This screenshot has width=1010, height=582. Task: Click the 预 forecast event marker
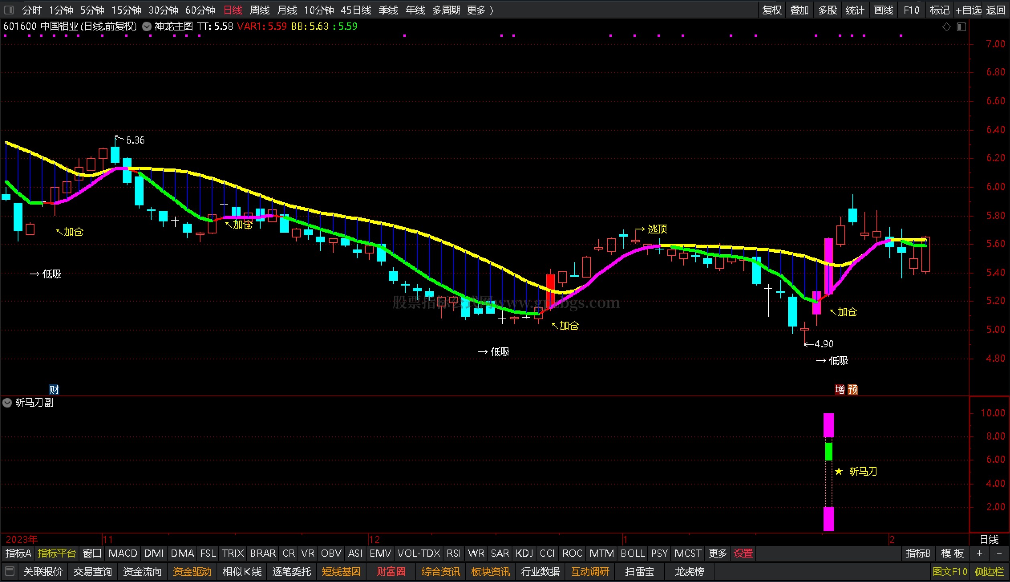853,389
